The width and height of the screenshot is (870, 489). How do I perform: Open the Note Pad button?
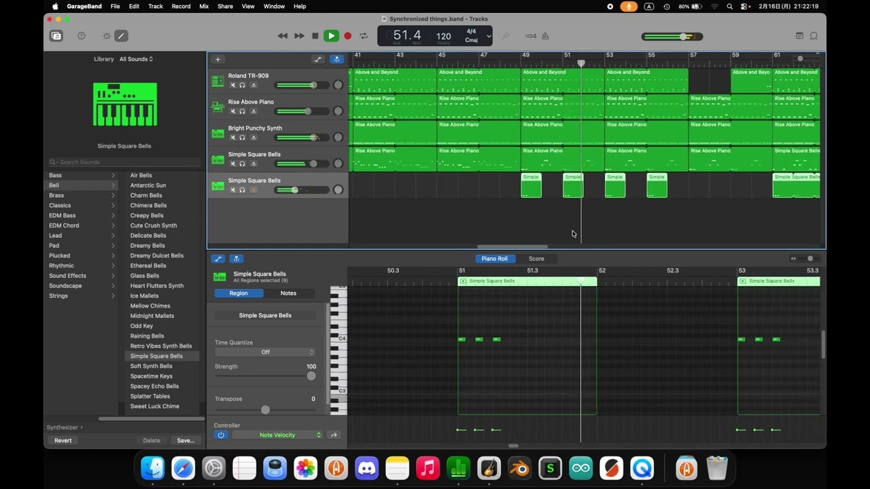tap(799, 36)
